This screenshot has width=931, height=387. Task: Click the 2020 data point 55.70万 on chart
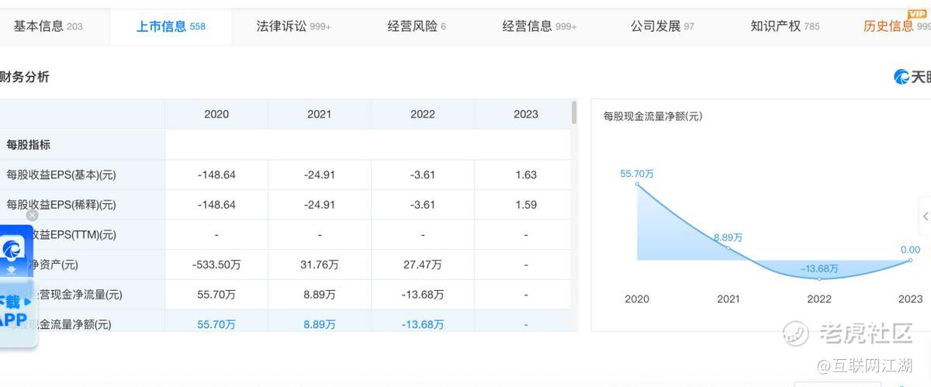point(637,183)
